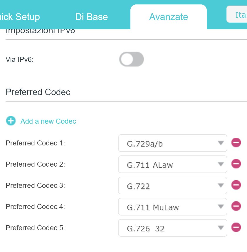Click the Preferred Codec 1 label

(35, 143)
